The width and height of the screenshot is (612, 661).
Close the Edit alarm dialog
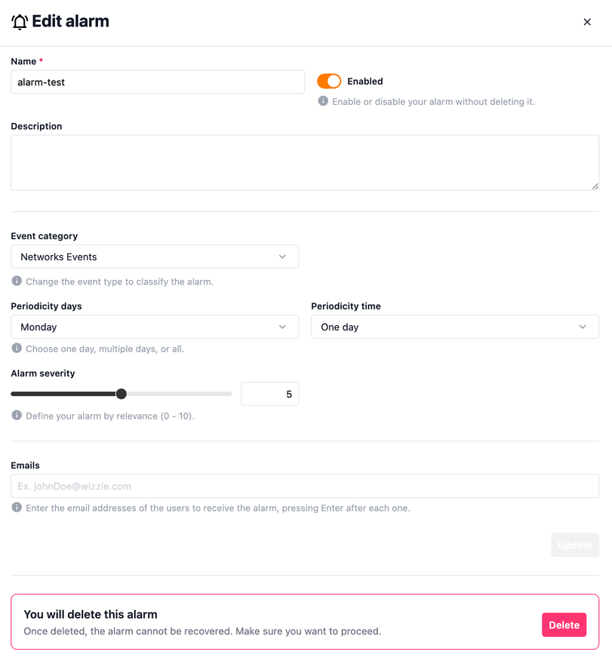pos(587,22)
